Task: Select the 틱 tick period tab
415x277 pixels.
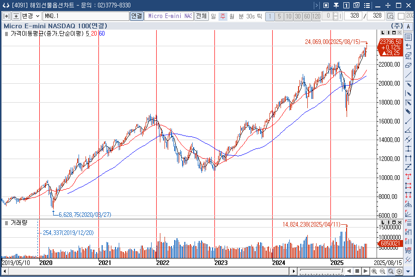Action: point(259,16)
